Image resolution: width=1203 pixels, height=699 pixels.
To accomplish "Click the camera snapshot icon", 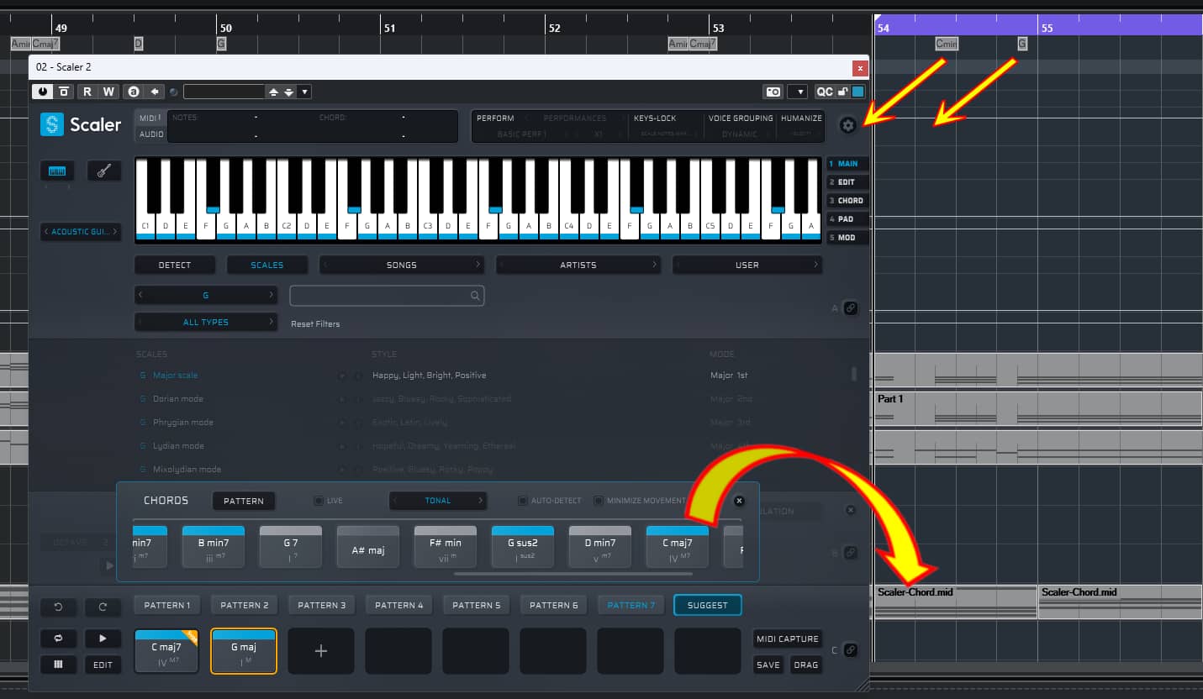I will (773, 92).
